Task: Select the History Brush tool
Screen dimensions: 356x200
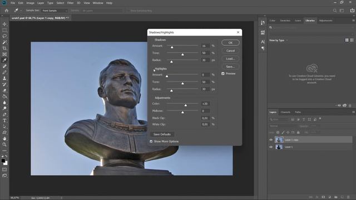Action: click(x=4, y=84)
